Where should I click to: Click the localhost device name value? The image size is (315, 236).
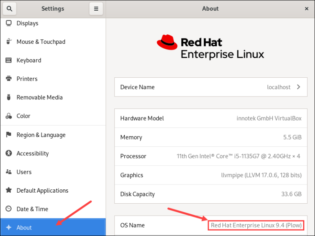point(278,87)
